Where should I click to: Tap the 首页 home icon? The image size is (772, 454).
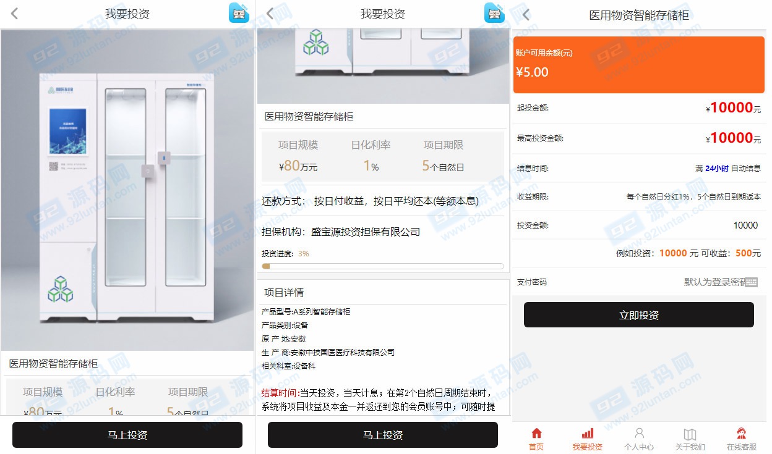click(536, 434)
